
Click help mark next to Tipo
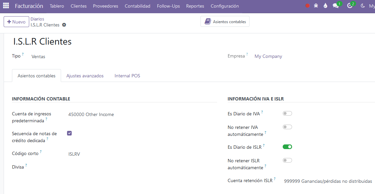point(23,54)
